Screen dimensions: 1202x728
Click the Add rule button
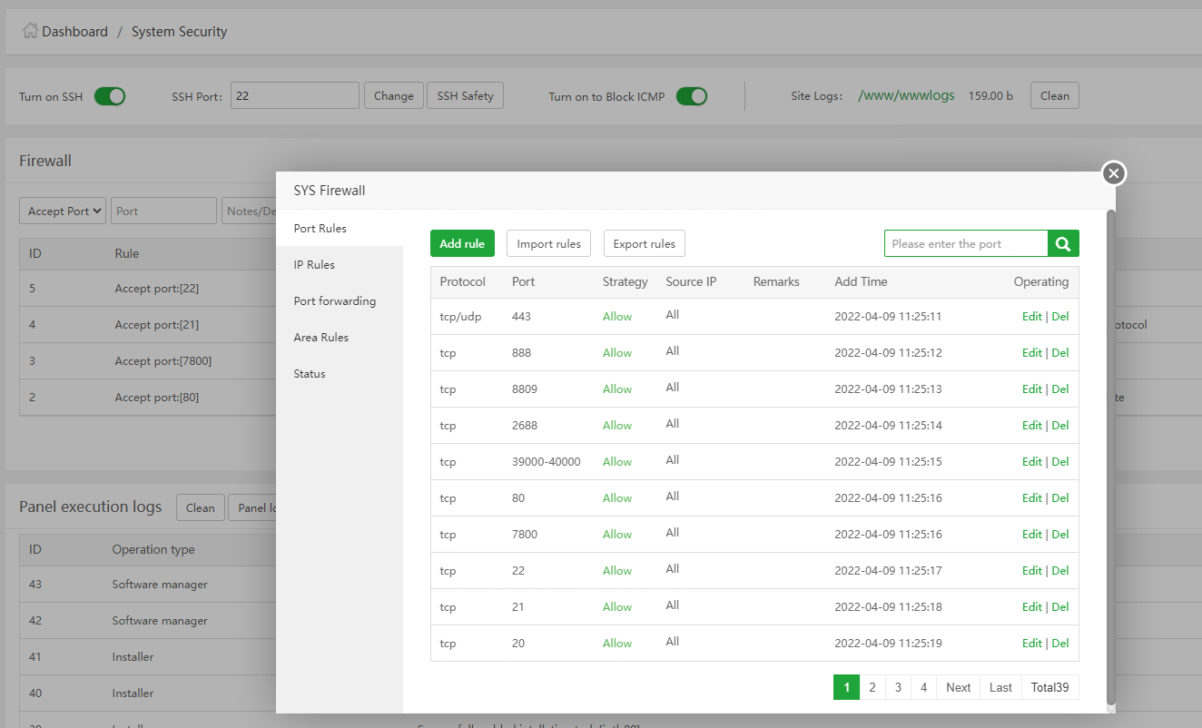click(x=462, y=243)
